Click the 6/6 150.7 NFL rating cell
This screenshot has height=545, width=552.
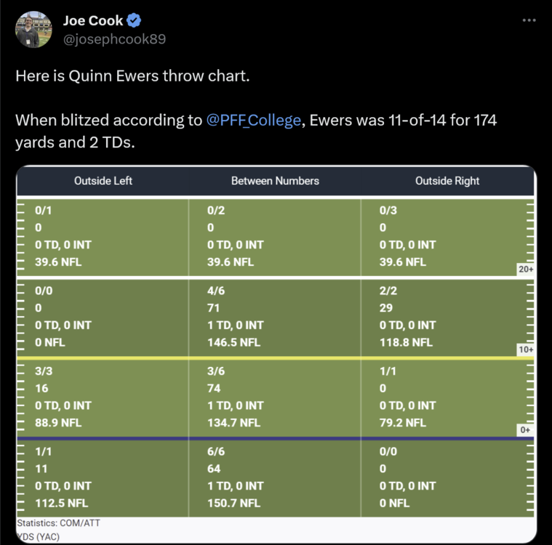(275, 477)
